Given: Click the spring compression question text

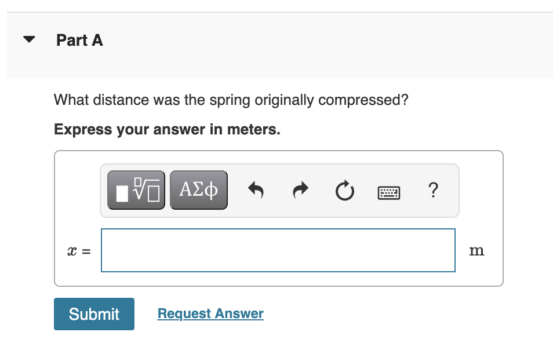Looking at the screenshot, I should (x=231, y=100).
